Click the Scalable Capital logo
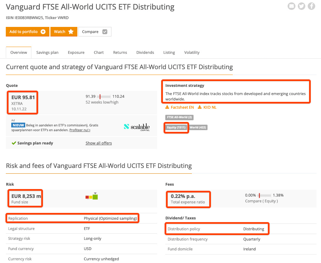 click(x=137, y=127)
